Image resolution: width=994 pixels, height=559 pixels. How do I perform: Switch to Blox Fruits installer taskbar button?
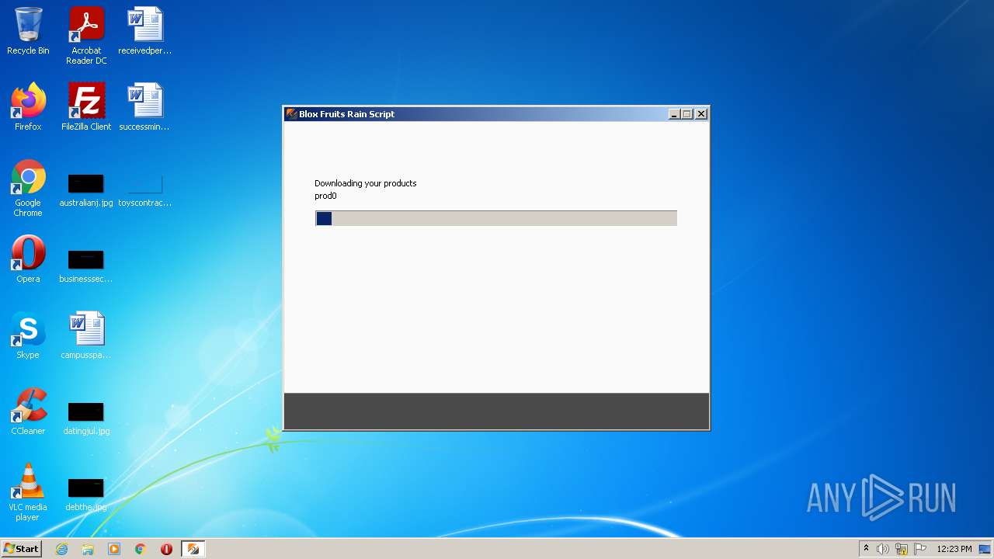193,549
